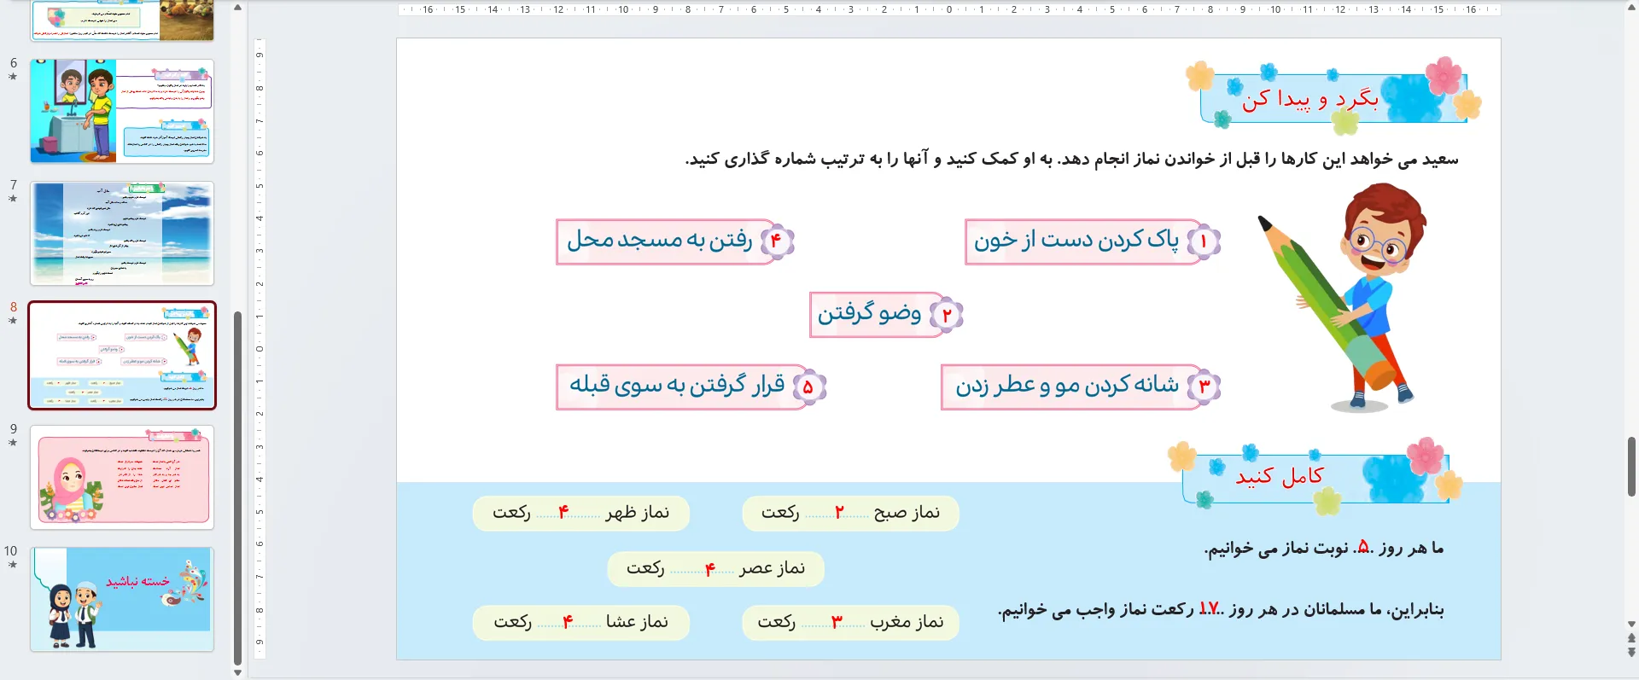Click the transition star under slide number 6
The height and width of the screenshot is (680, 1639).
[x=13, y=77]
